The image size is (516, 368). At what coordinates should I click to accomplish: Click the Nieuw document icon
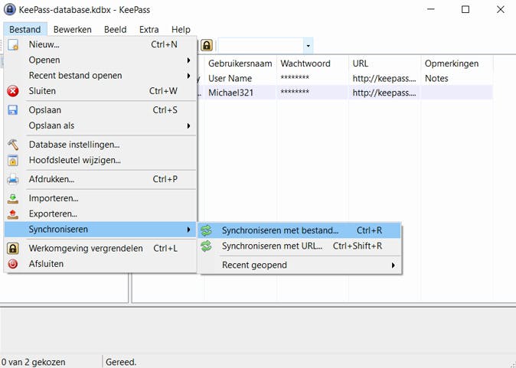point(13,44)
